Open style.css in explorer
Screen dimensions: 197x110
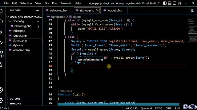coord(24,45)
